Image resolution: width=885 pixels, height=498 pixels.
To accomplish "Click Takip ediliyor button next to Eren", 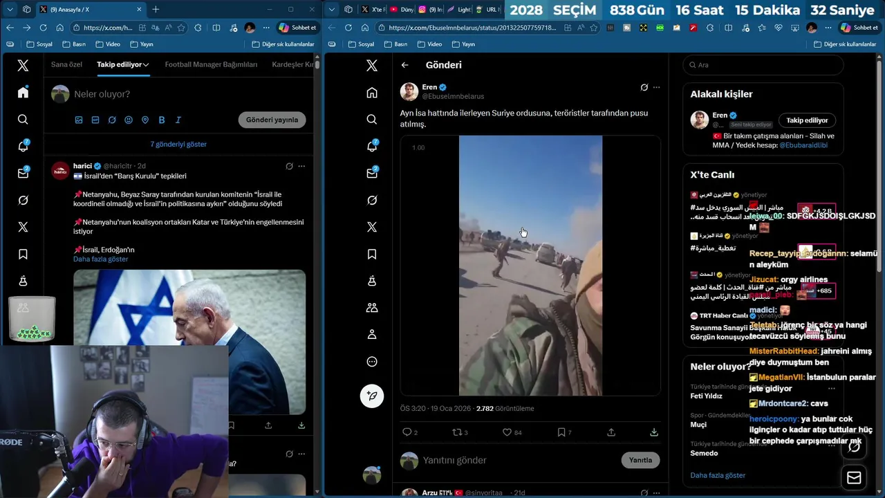I will [807, 120].
